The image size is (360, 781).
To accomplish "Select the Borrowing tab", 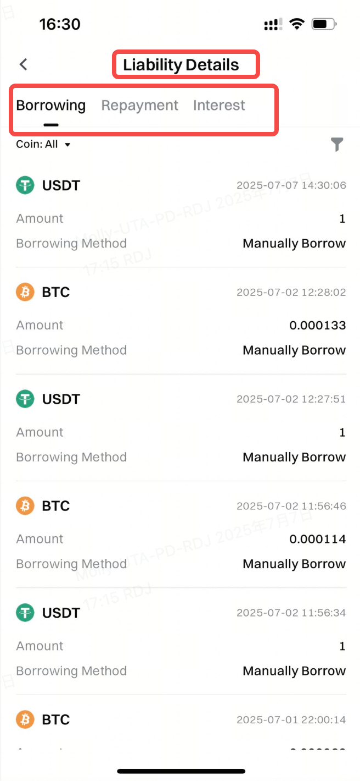I will point(50,105).
